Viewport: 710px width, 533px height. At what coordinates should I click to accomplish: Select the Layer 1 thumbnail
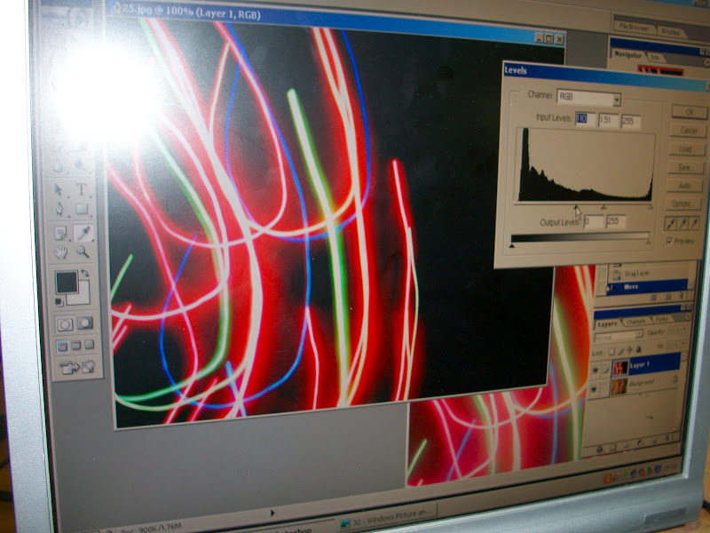pyautogui.click(x=619, y=368)
